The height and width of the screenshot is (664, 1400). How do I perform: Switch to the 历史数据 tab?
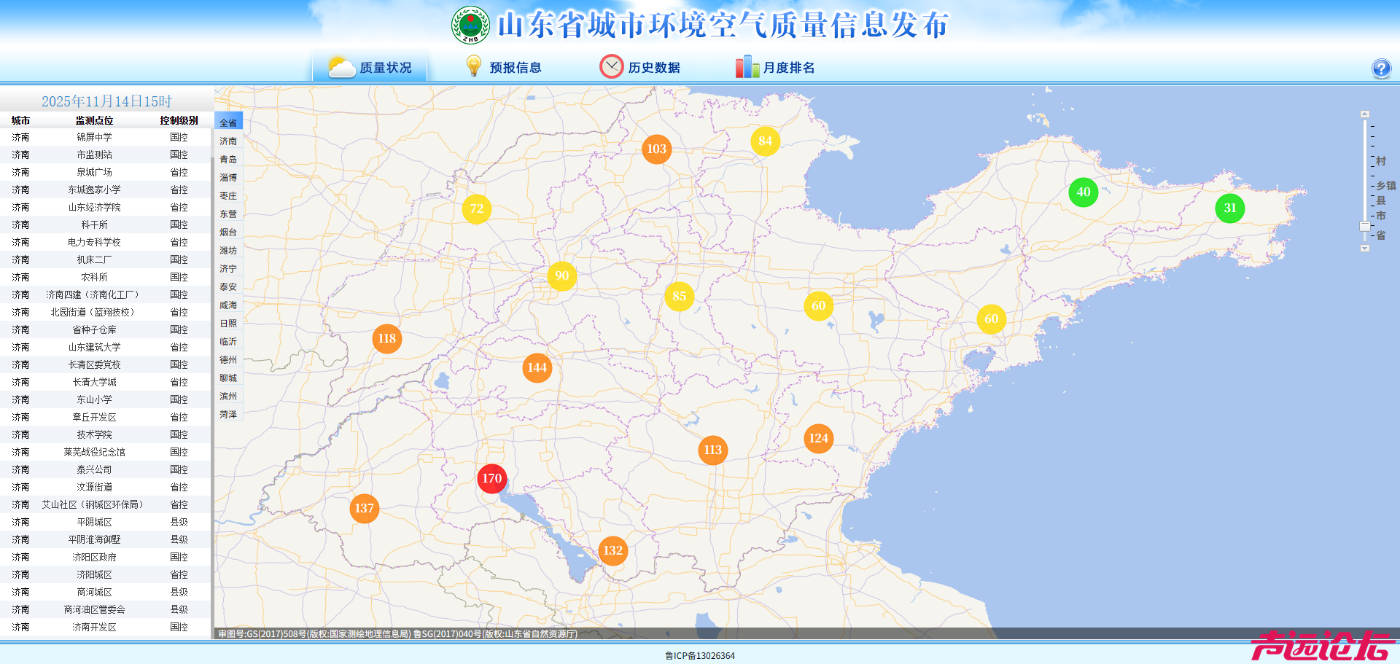tap(654, 67)
